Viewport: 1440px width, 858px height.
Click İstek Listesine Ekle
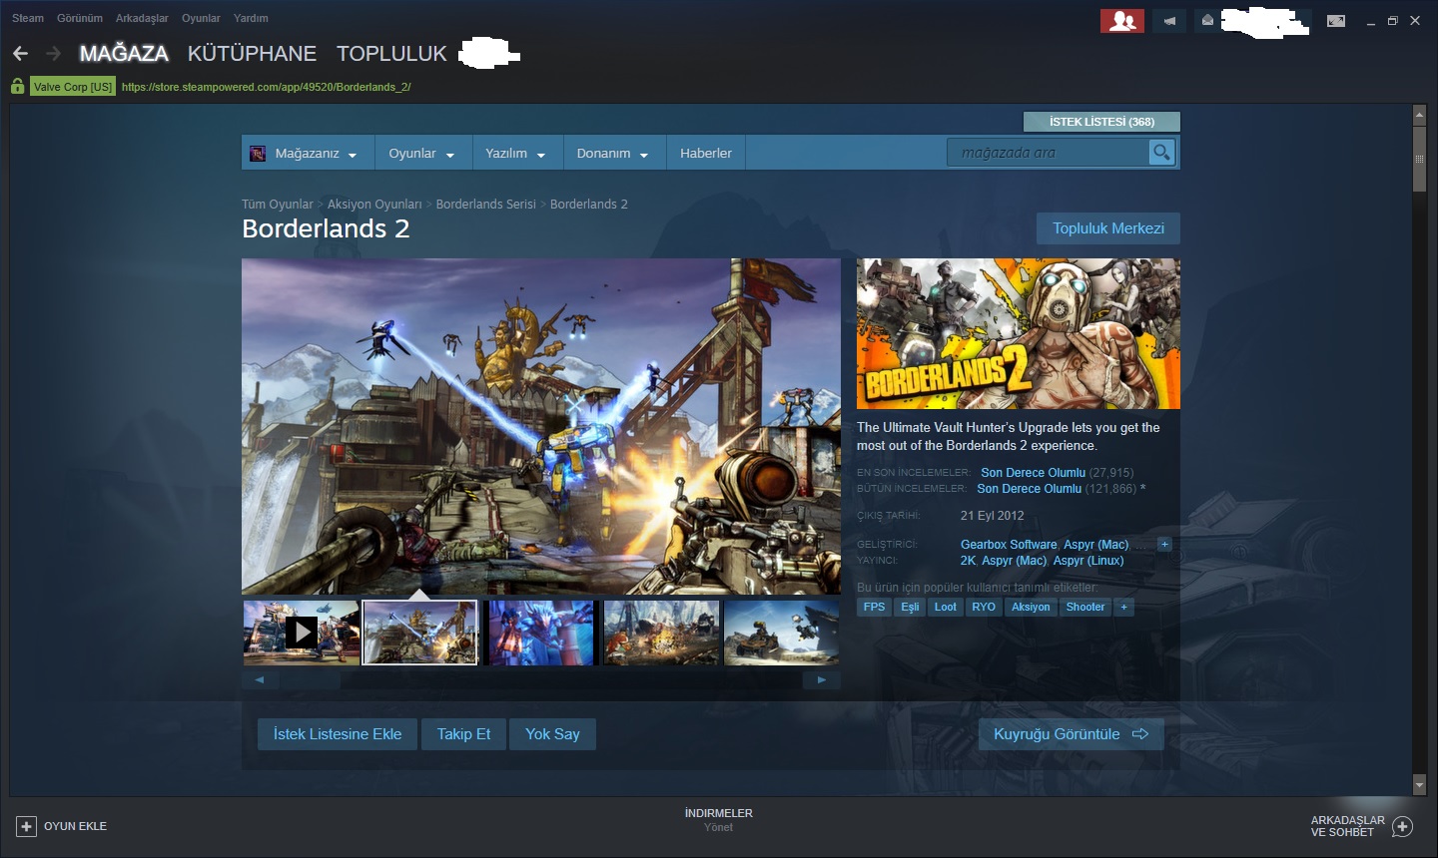pyautogui.click(x=338, y=734)
